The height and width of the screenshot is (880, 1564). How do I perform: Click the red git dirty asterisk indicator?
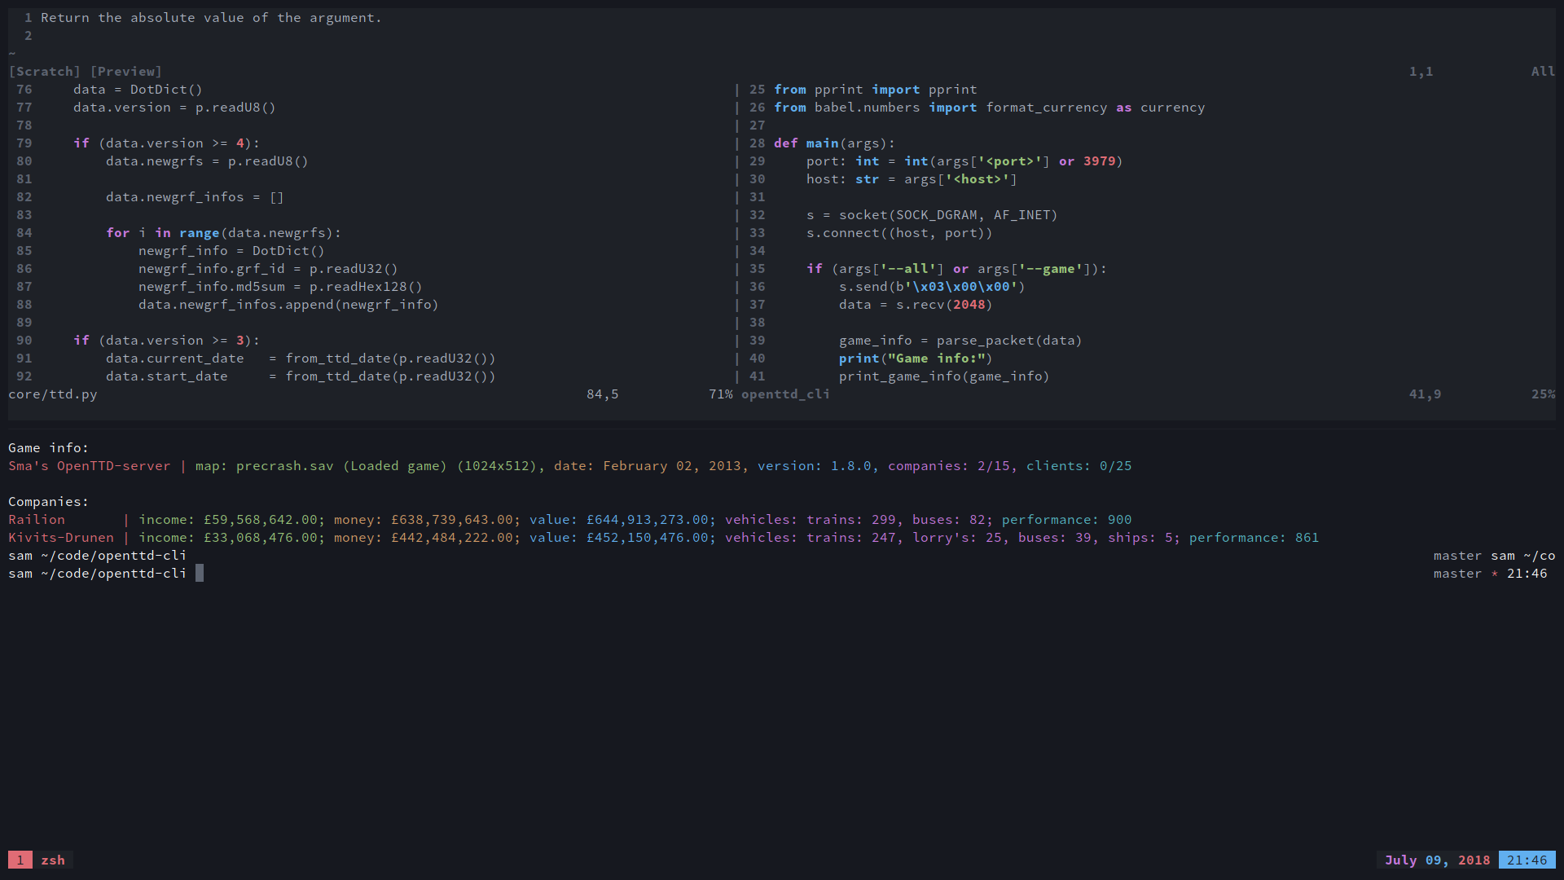click(1495, 574)
